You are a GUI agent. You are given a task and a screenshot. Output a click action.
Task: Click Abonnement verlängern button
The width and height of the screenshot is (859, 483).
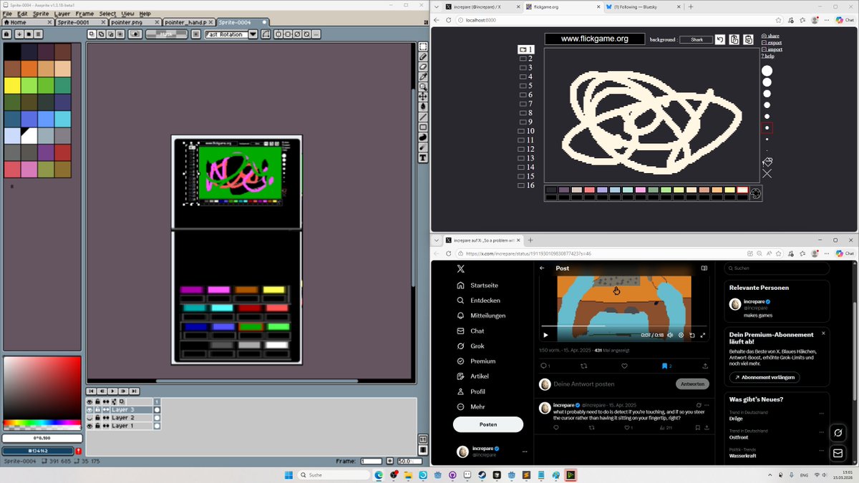point(765,377)
